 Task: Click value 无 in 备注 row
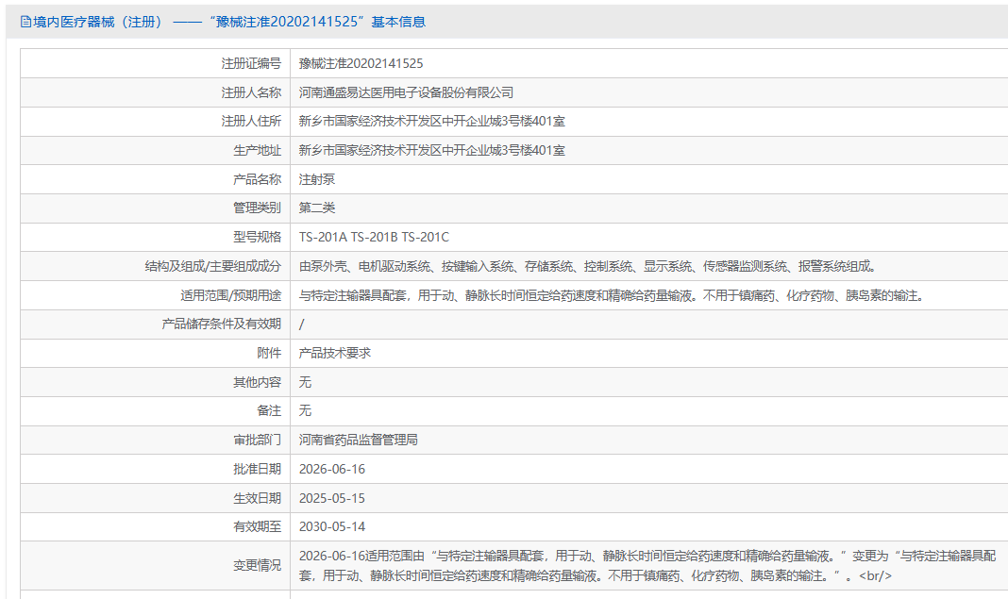click(306, 410)
